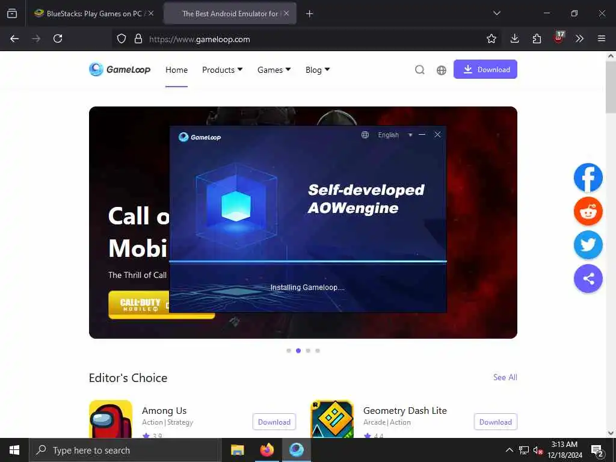This screenshot has width=616, height=462.
Task: Show more toolbar tools chevron
Action: [579, 38]
